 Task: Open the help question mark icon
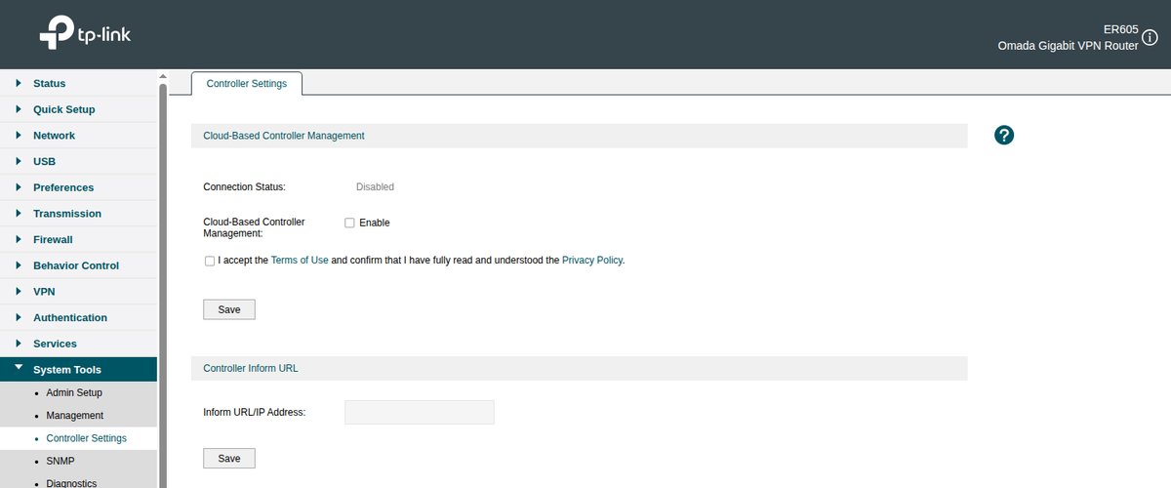coord(1004,136)
